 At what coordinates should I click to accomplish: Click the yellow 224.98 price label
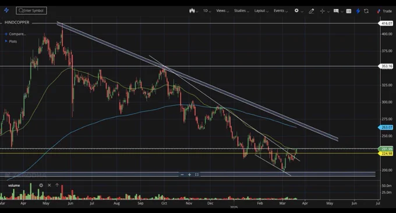[386, 154]
